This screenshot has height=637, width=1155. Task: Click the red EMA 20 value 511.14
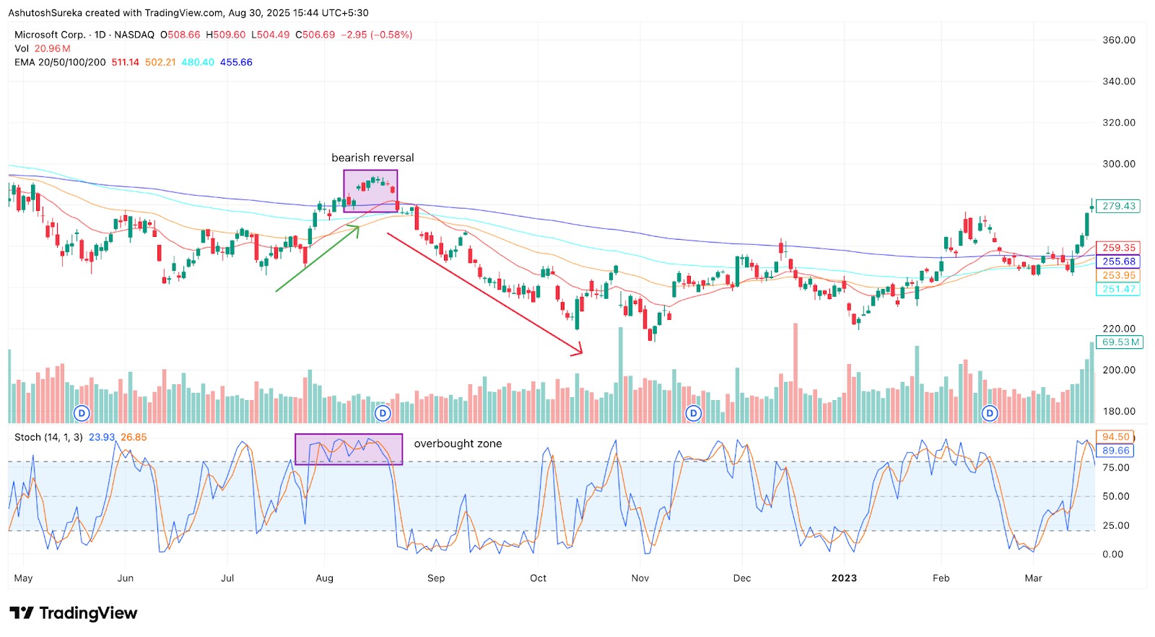pos(126,62)
